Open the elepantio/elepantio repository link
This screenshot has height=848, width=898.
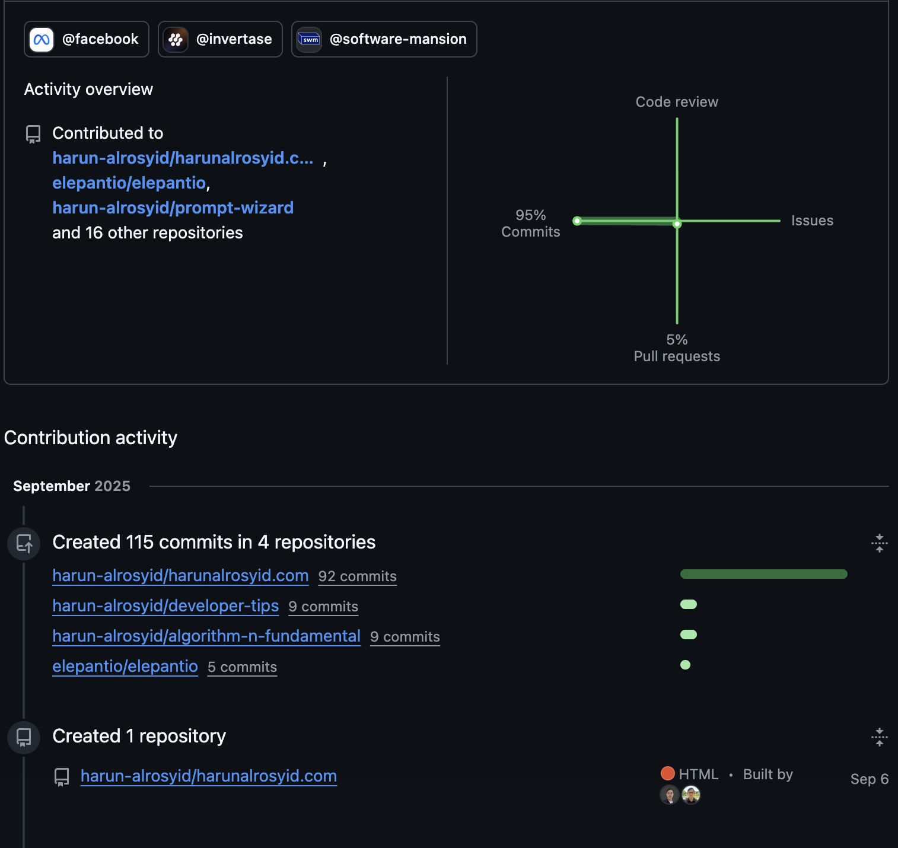(128, 183)
